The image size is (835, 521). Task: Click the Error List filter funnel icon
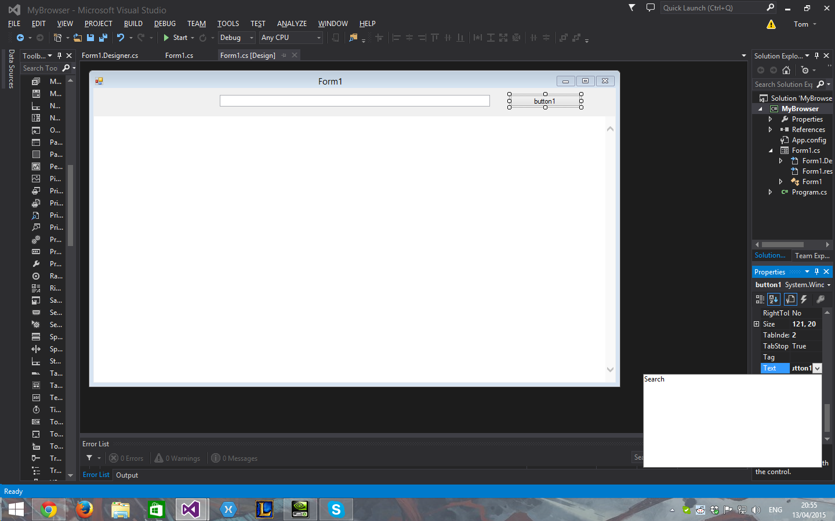pos(89,458)
